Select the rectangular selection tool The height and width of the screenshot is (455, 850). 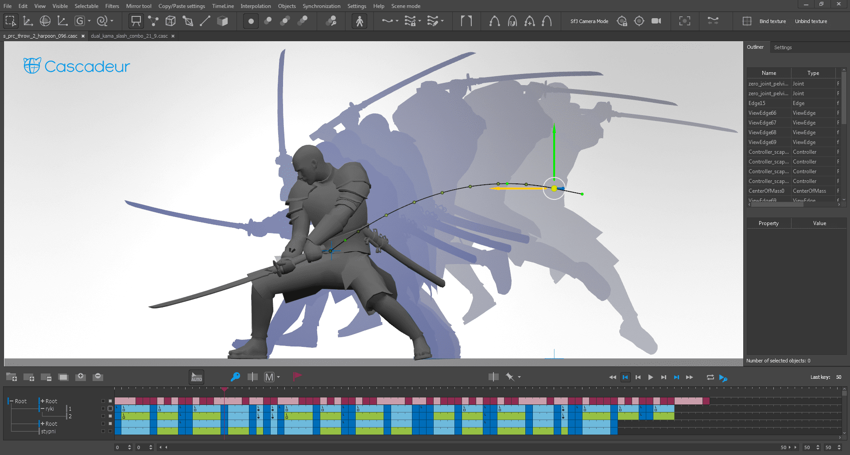coord(10,20)
